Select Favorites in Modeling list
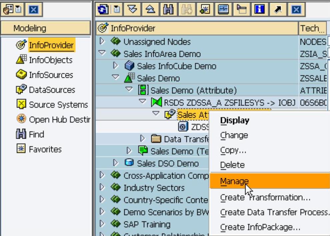This screenshot has height=236, width=330. pos(45,149)
